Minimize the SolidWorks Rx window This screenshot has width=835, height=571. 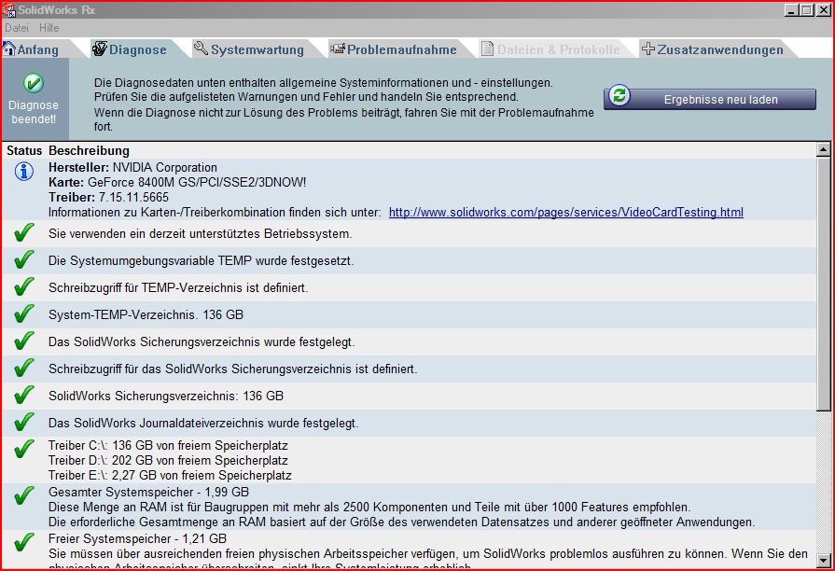tap(791, 9)
